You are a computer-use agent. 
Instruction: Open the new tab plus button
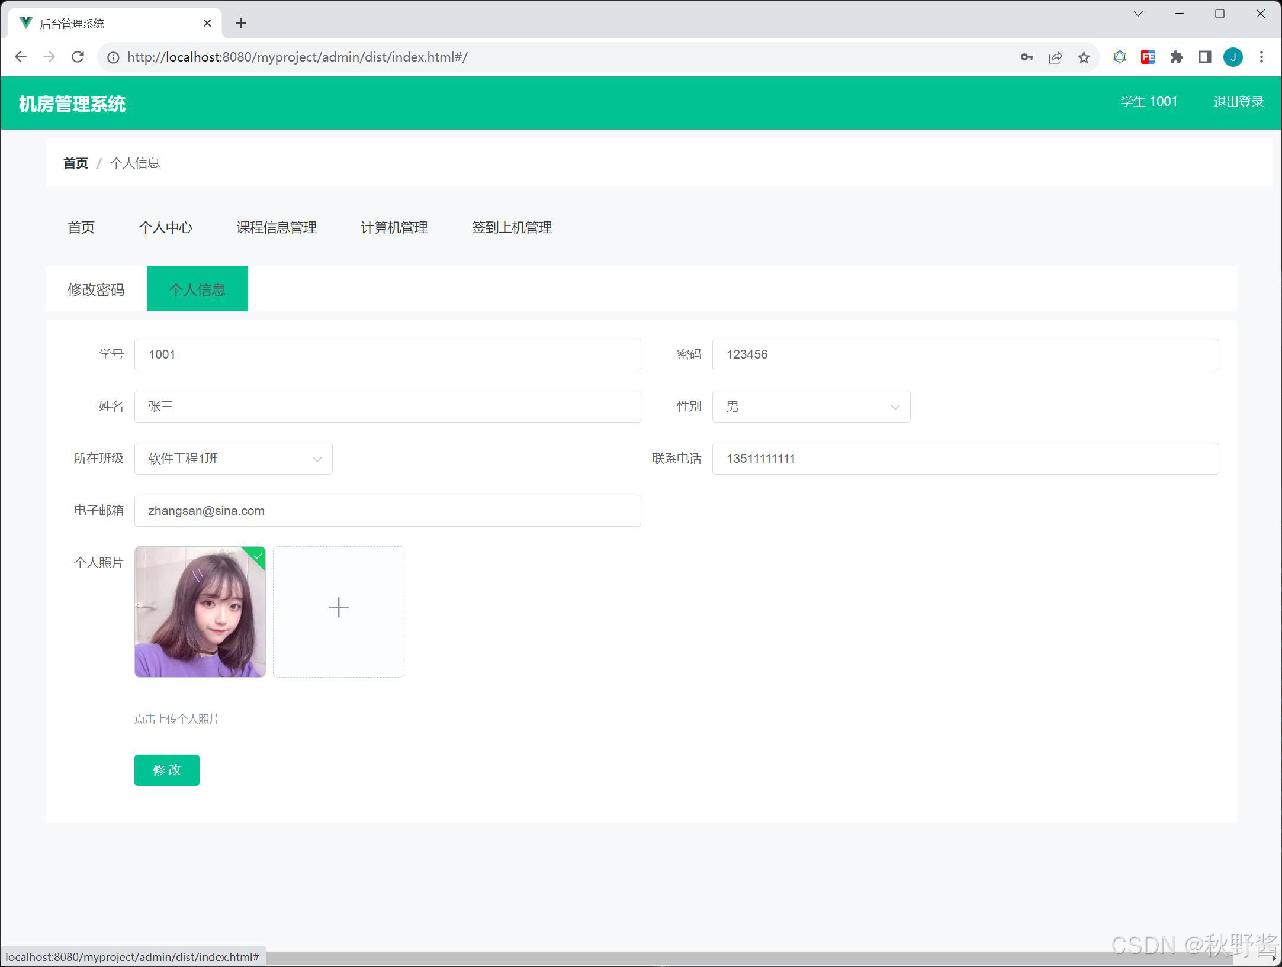[x=240, y=23]
